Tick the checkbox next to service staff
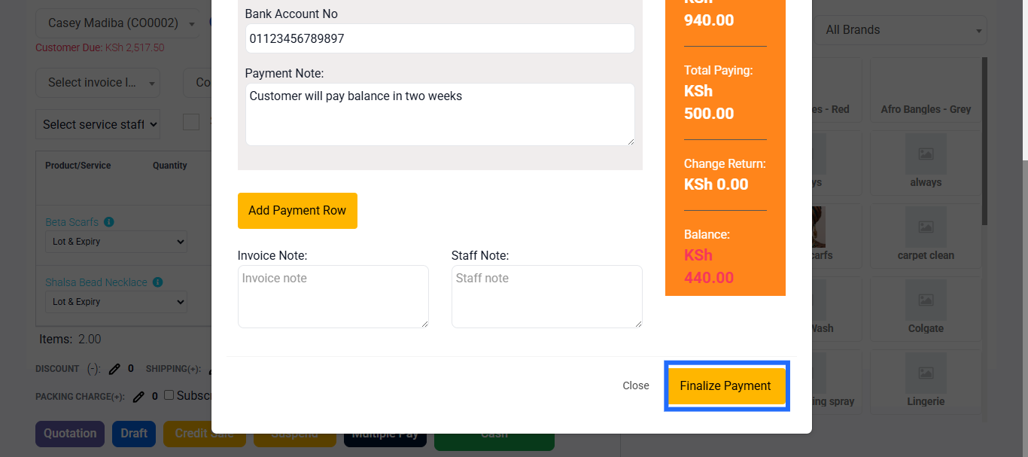This screenshot has width=1028, height=457. click(x=191, y=122)
